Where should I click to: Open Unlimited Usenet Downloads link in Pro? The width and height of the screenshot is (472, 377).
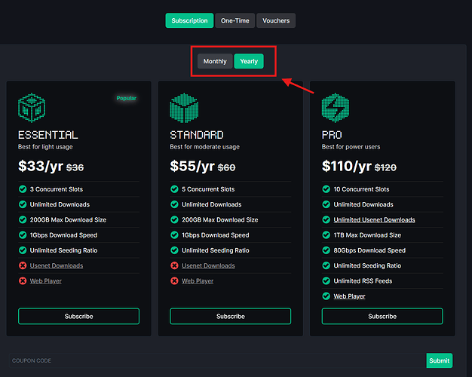click(374, 220)
